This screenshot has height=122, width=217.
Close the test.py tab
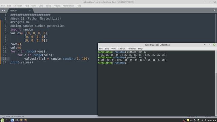30,11
